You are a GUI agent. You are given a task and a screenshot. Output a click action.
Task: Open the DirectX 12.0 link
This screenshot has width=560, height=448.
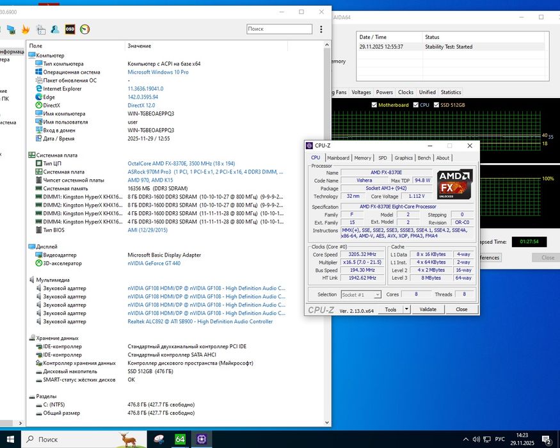click(x=141, y=105)
